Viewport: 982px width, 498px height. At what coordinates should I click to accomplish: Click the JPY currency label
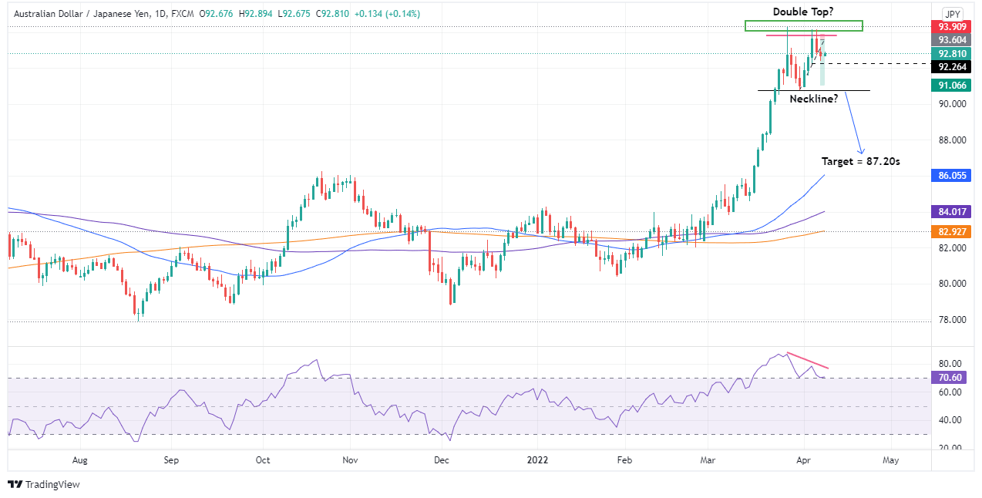point(953,14)
